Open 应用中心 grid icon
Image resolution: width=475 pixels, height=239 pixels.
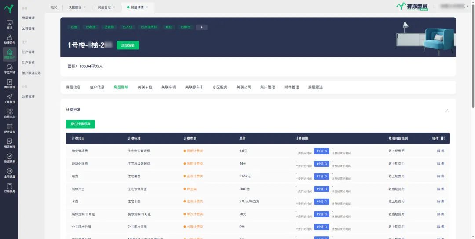(9, 114)
